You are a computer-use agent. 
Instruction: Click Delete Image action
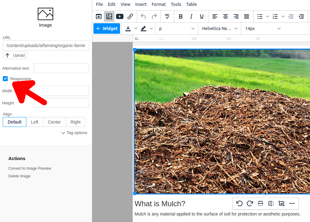[x=19, y=176]
